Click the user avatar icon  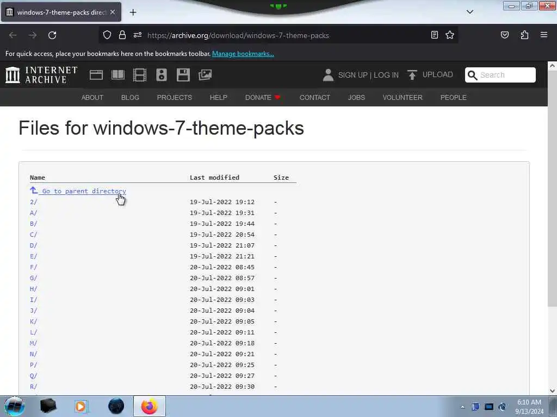[x=328, y=75]
